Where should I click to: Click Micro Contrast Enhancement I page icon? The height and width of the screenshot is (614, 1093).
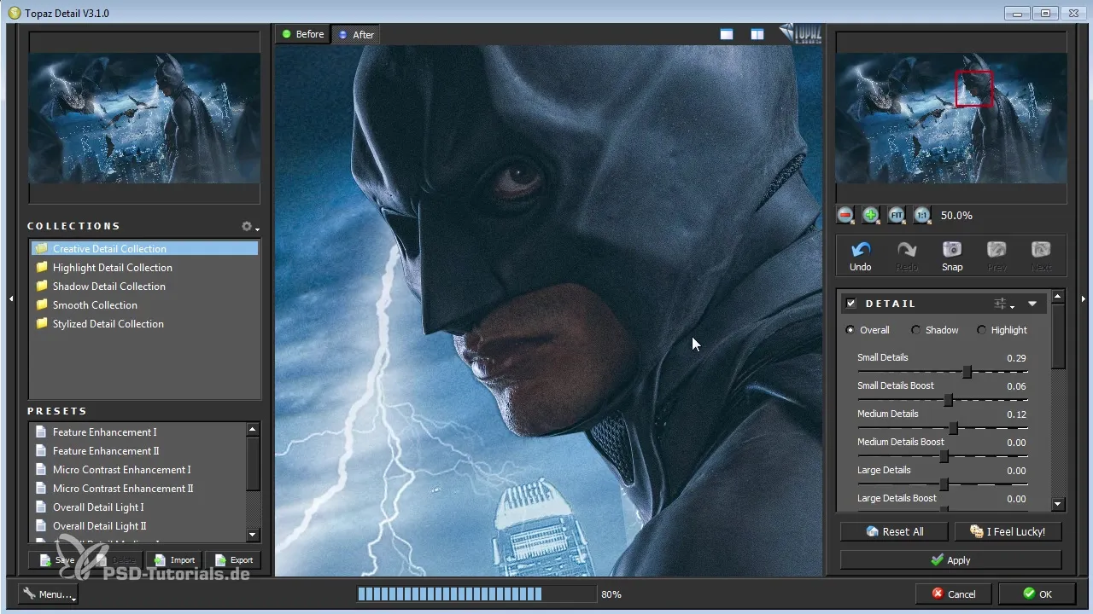click(41, 470)
